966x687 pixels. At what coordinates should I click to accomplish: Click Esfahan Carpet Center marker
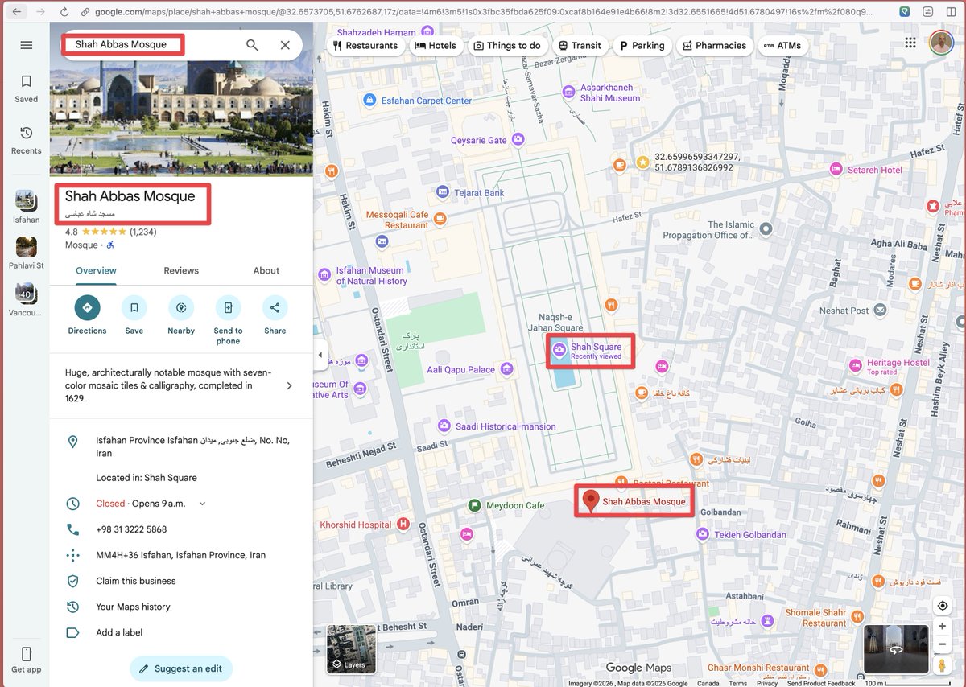369,101
